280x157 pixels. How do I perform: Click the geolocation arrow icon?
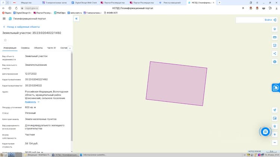[x=275, y=110]
